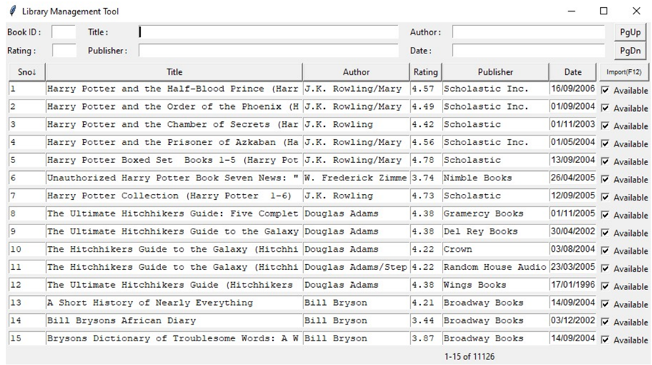This screenshot has height=365, width=652.
Task: Toggle Available for Wings Books row
Action: click(x=605, y=287)
